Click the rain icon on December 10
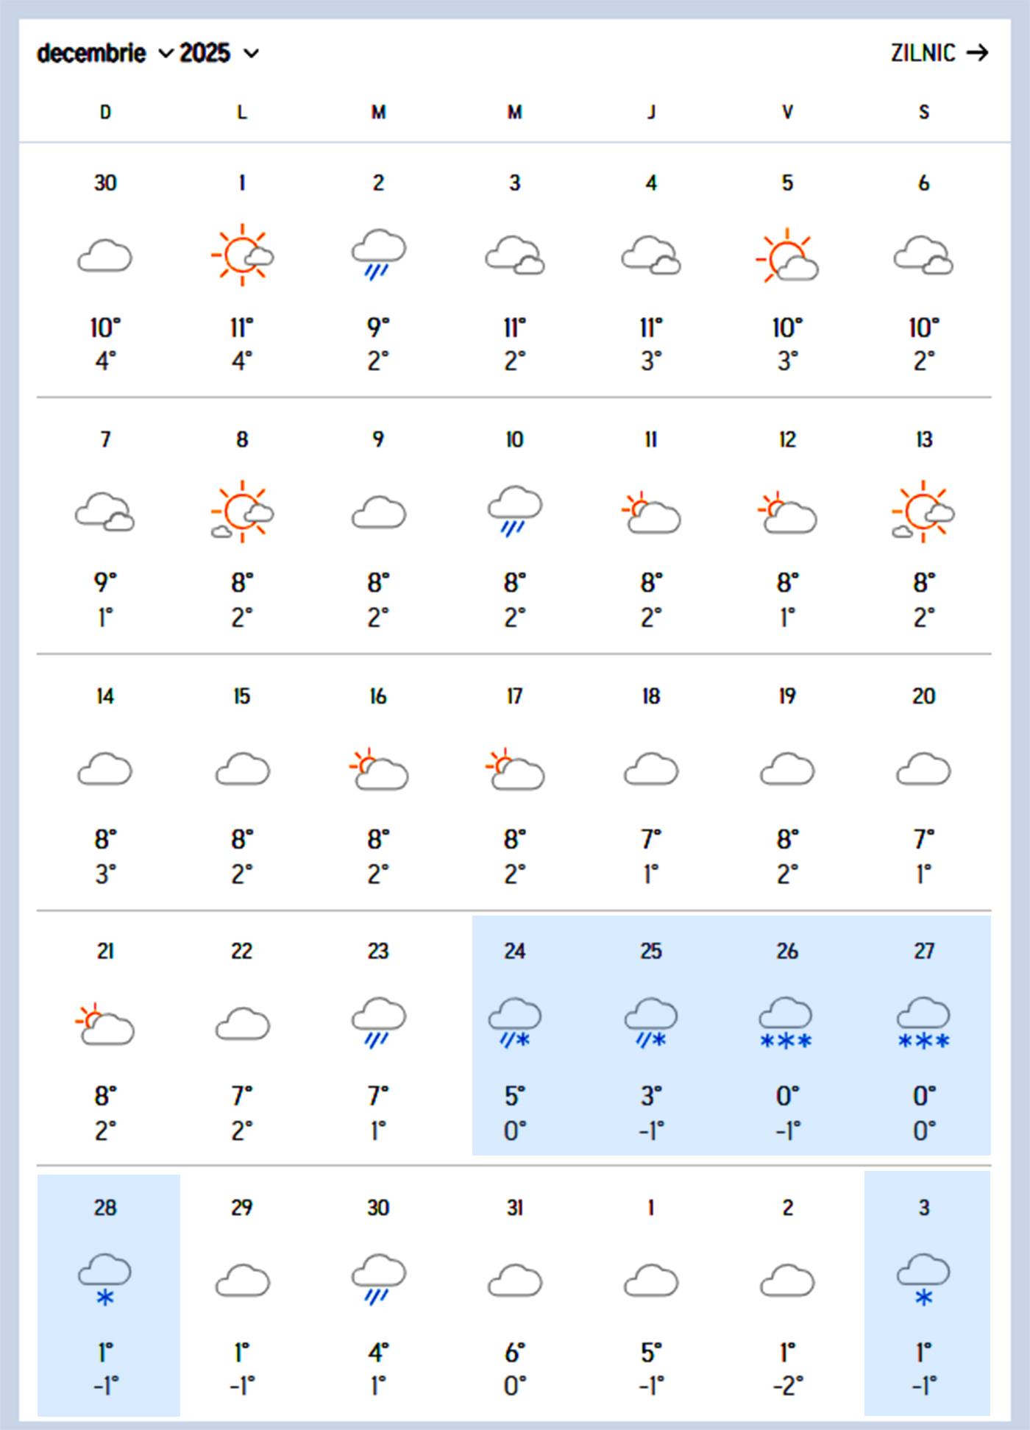Viewport: 1030px width, 1430px height. coord(514,511)
